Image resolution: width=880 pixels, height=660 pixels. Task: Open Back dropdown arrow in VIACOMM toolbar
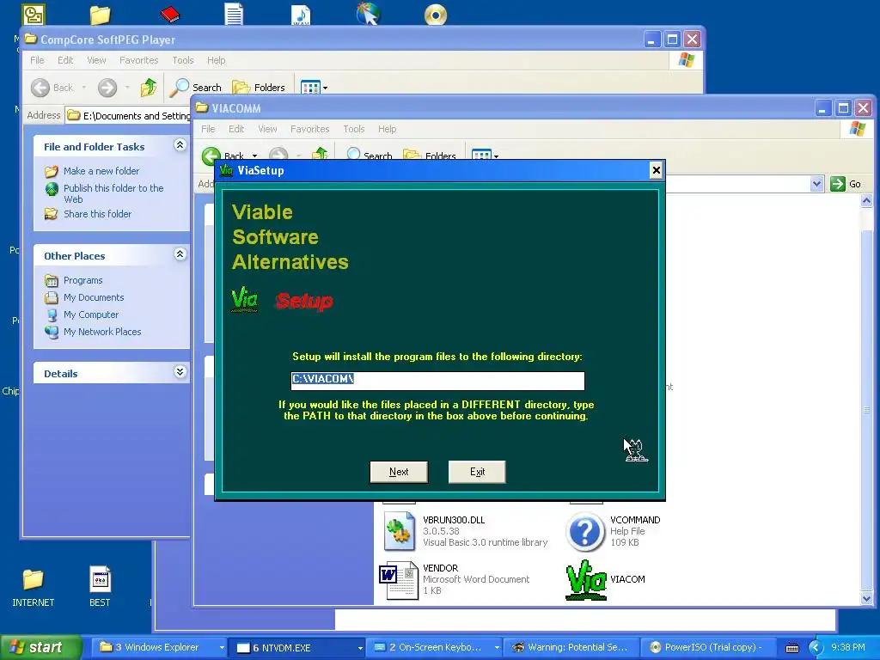tap(254, 156)
